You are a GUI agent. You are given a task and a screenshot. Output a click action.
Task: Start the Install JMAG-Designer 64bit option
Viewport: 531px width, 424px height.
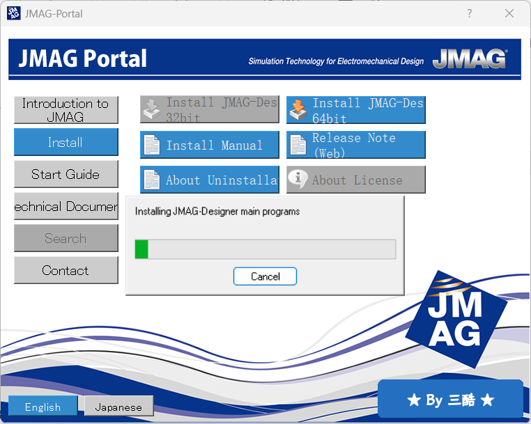pyautogui.click(x=356, y=110)
